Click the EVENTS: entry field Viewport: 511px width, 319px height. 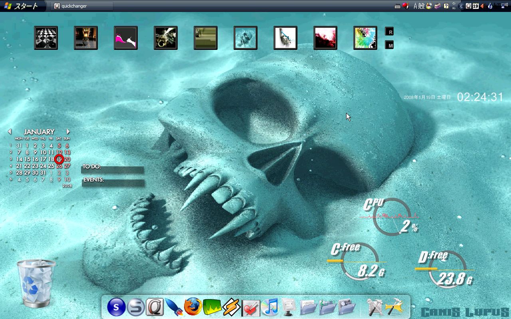point(113,183)
